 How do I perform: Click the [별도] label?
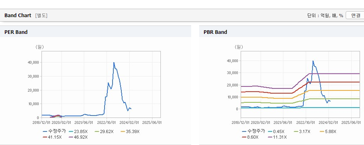pyautogui.click(x=41, y=16)
